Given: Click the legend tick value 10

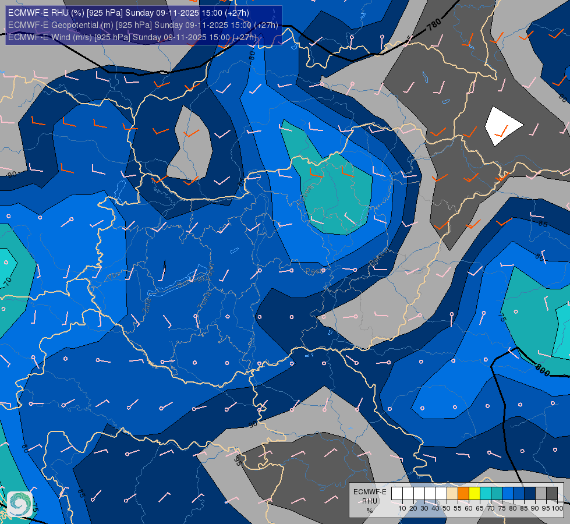Looking at the screenshot, I should click(x=402, y=508).
